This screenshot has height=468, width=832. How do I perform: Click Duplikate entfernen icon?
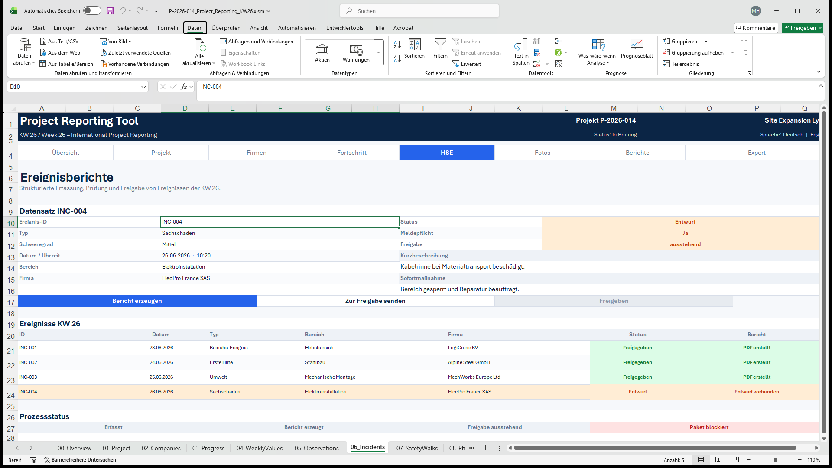(x=537, y=52)
